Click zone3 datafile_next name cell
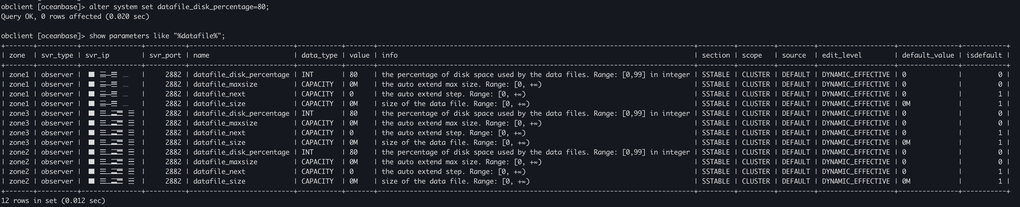 [219, 133]
